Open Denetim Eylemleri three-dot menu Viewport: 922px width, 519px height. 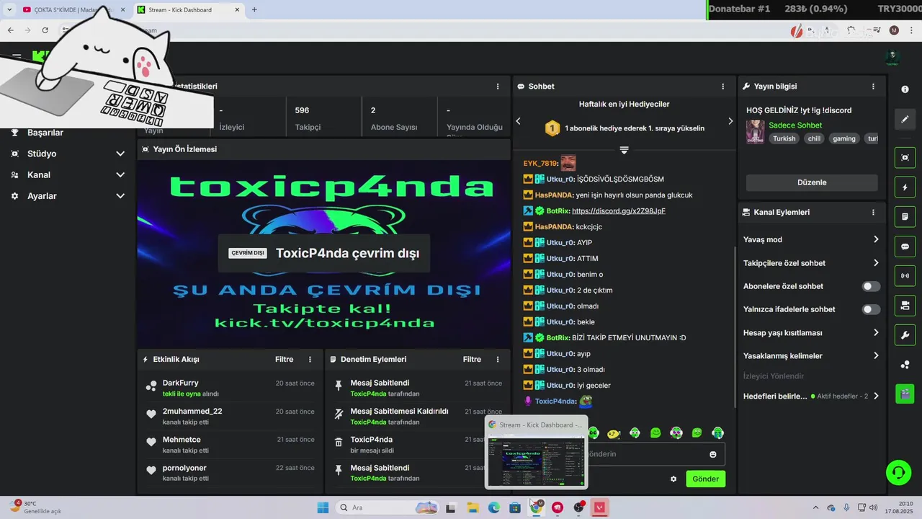coord(498,359)
